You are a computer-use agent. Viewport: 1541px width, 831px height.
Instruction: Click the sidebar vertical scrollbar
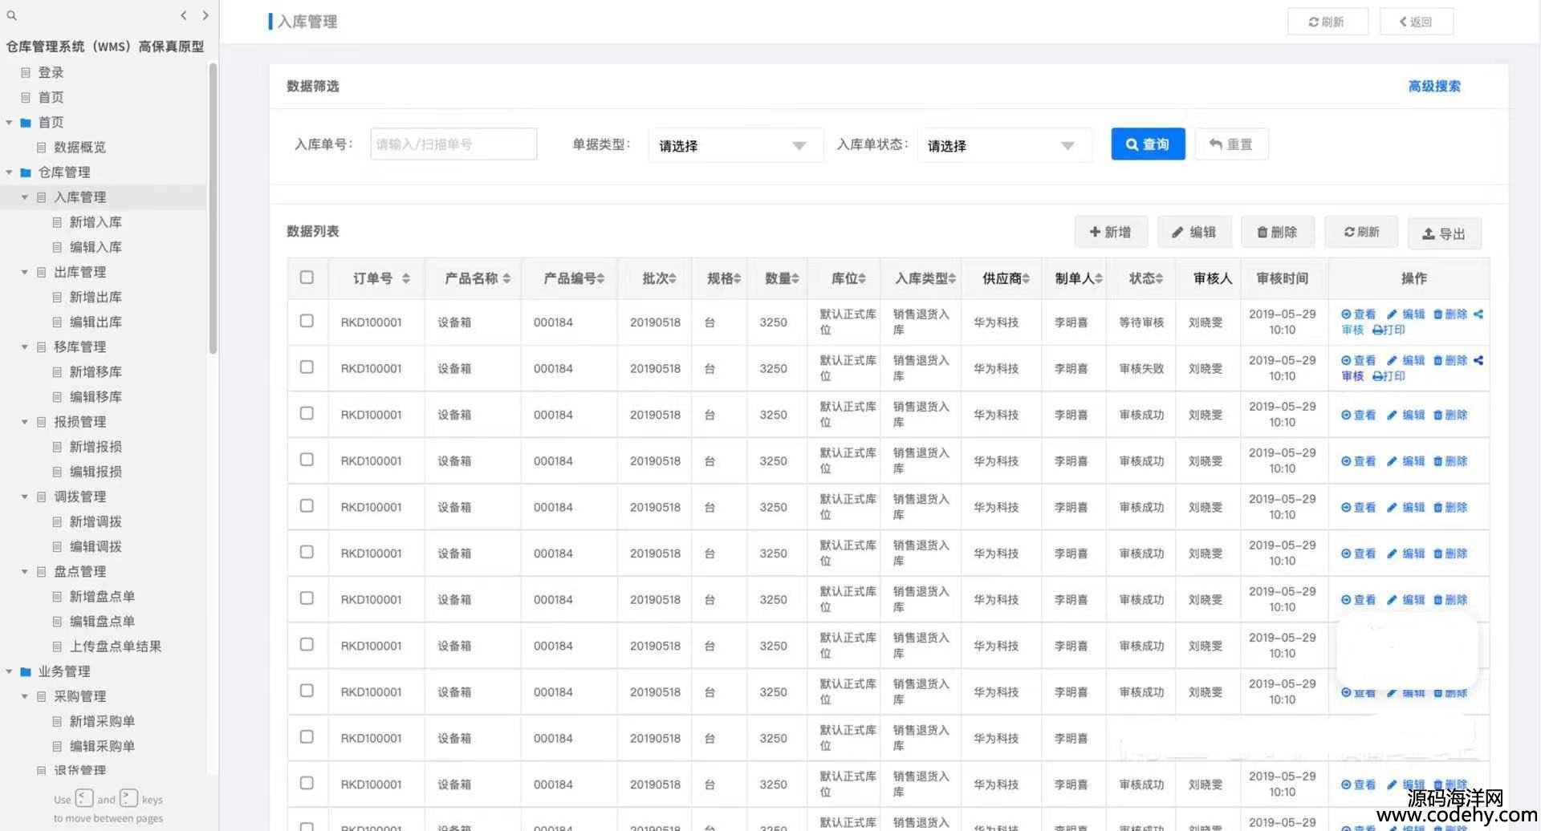(x=212, y=209)
